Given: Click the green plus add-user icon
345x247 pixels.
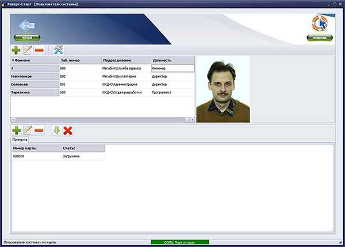Looking at the screenshot, I should coord(16,50).
